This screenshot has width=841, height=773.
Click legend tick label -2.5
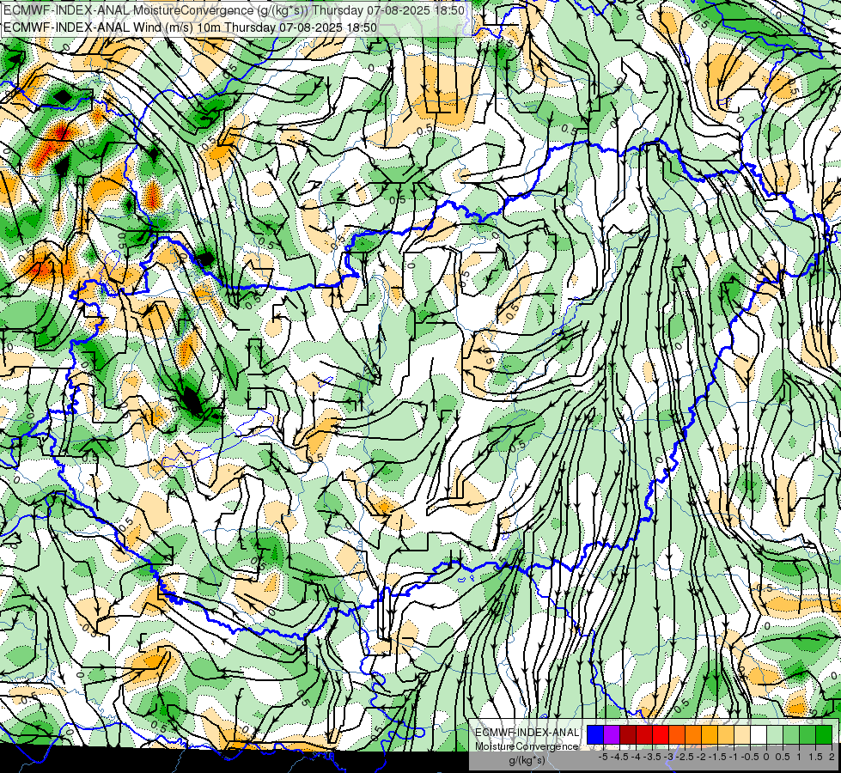point(686,757)
